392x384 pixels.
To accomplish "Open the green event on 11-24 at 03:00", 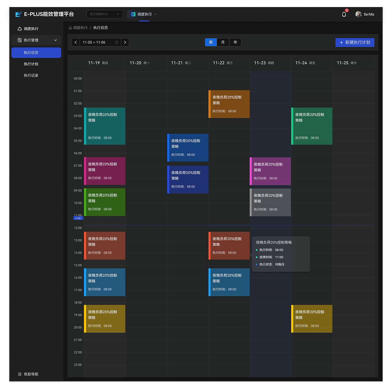I will pos(312,126).
